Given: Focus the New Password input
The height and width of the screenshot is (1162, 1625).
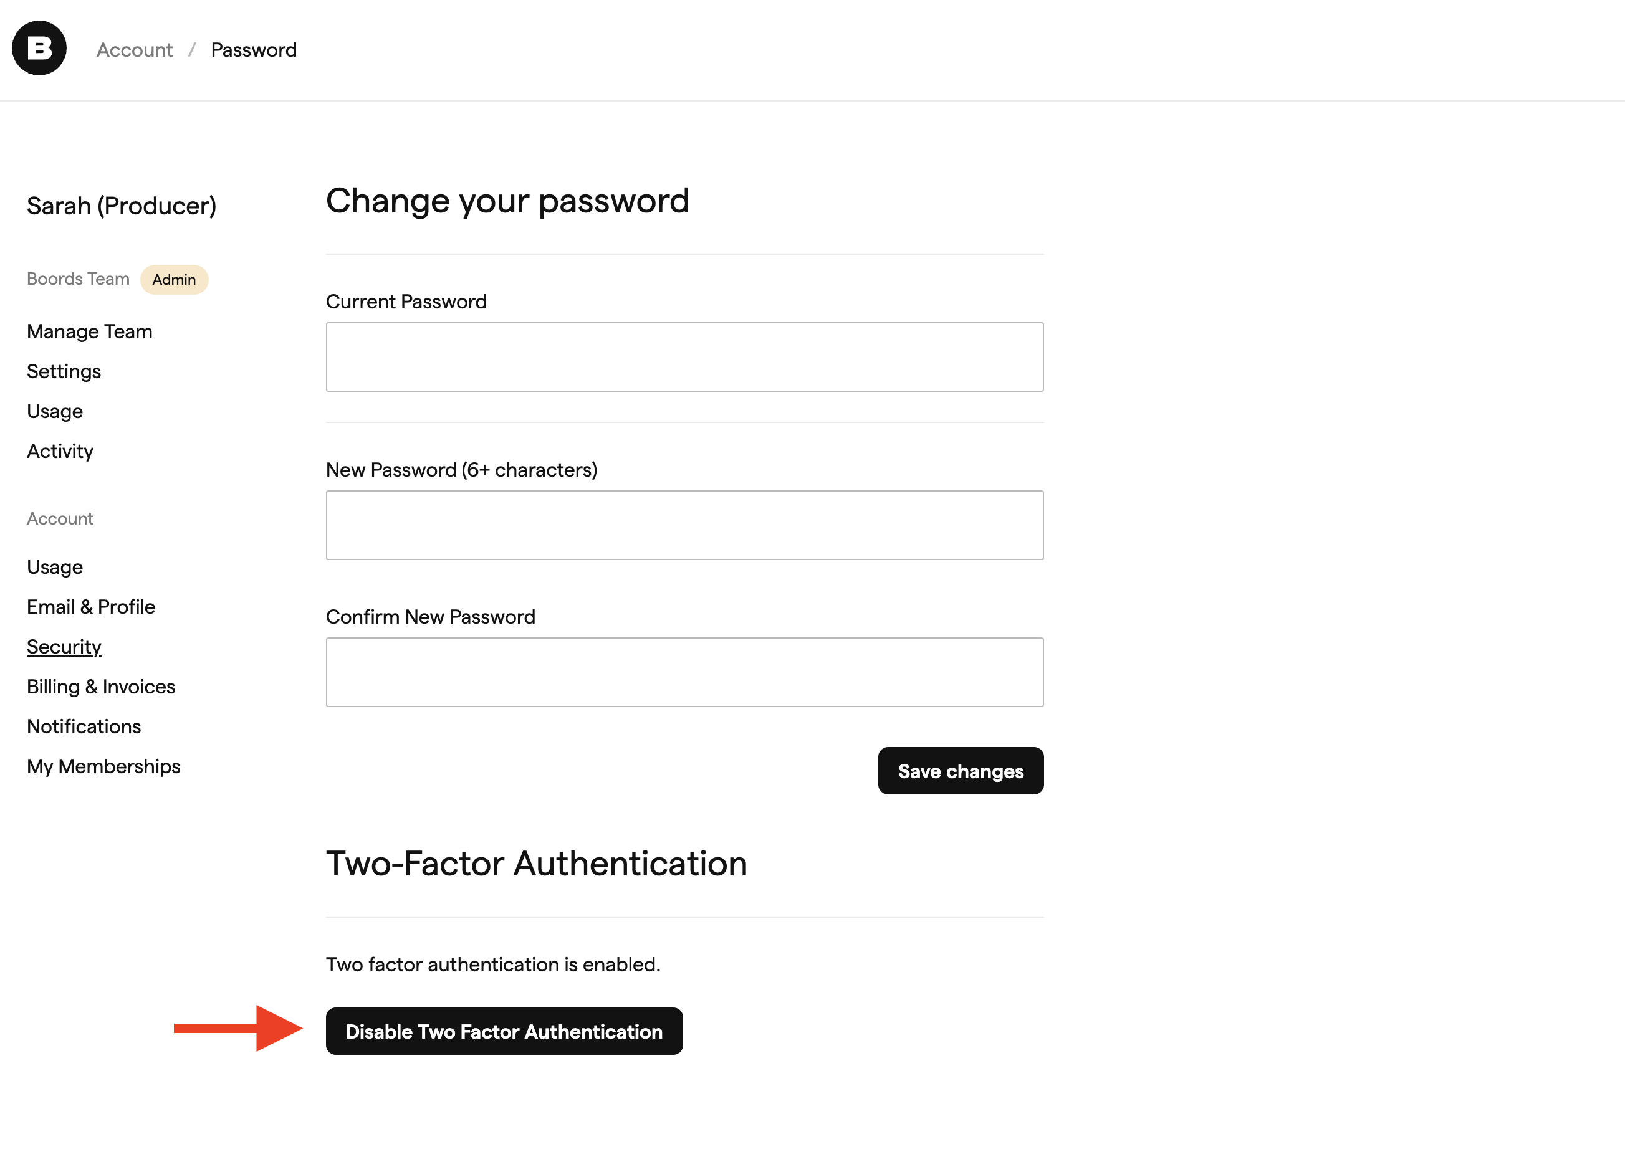Looking at the screenshot, I should 684,525.
